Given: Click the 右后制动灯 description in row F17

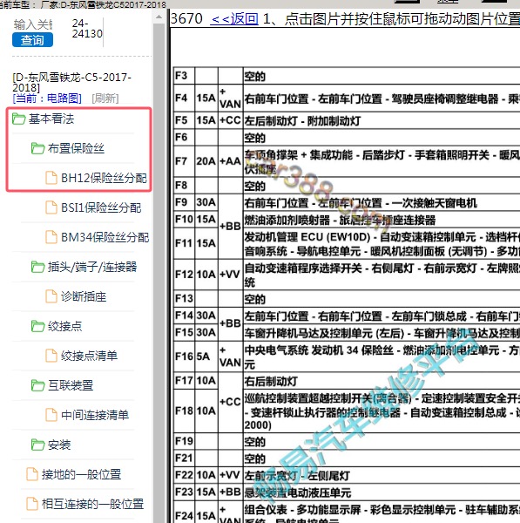Looking at the screenshot, I should pyautogui.click(x=271, y=381).
